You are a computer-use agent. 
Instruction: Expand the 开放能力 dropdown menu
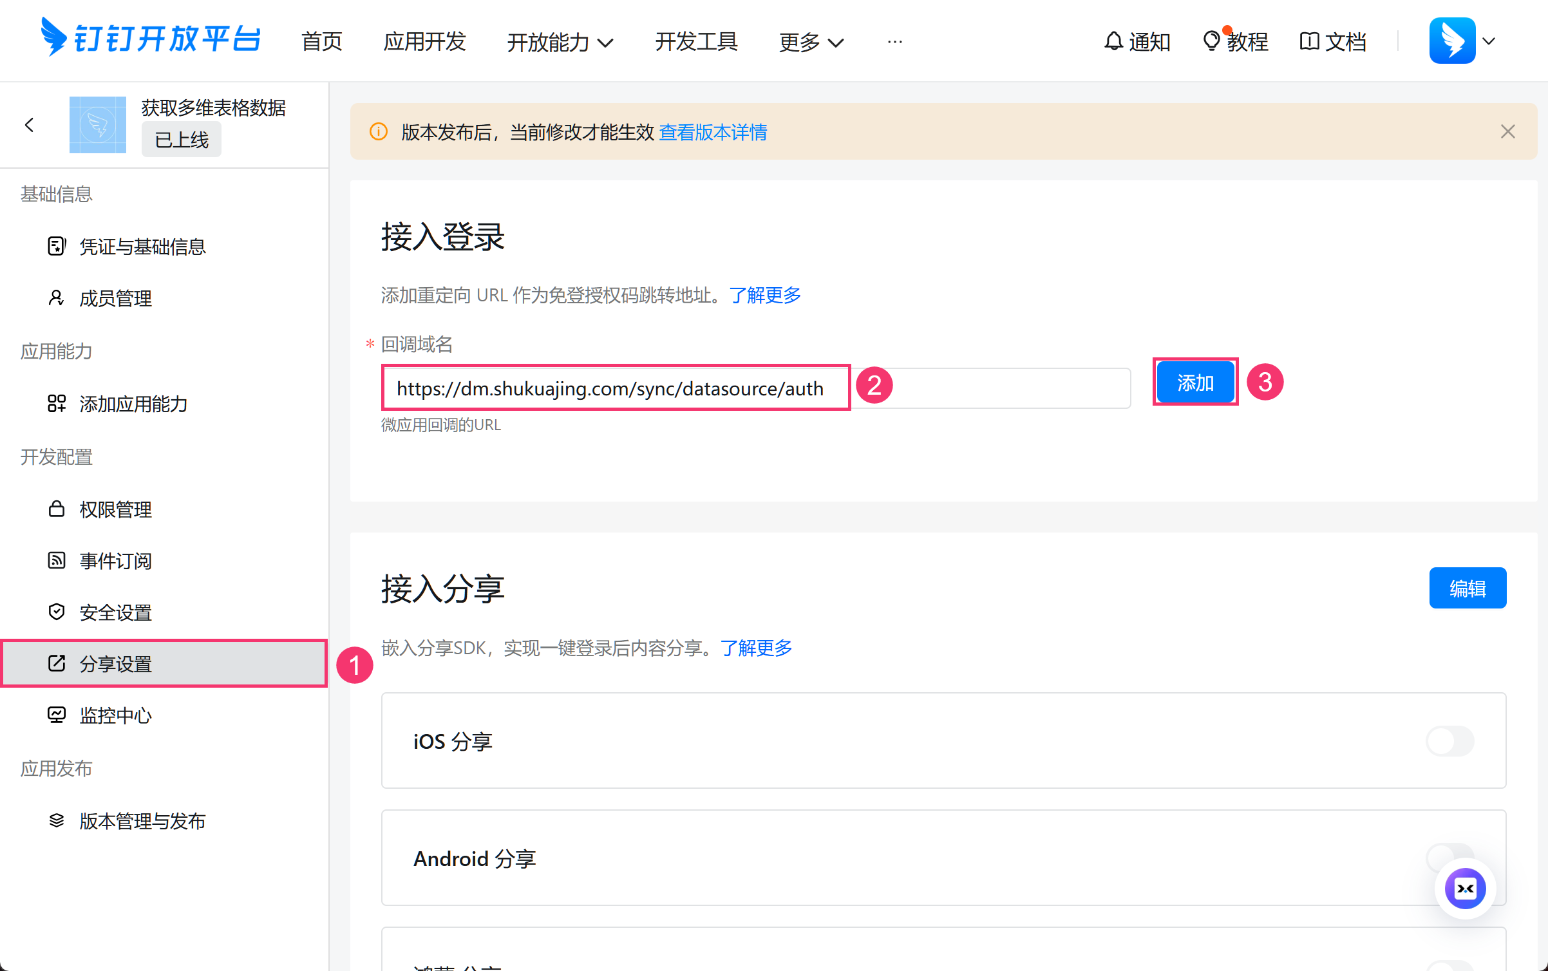click(560, 42)
